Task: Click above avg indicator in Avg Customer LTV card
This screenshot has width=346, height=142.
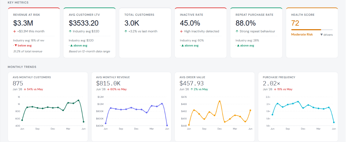Action: [78, 45]
